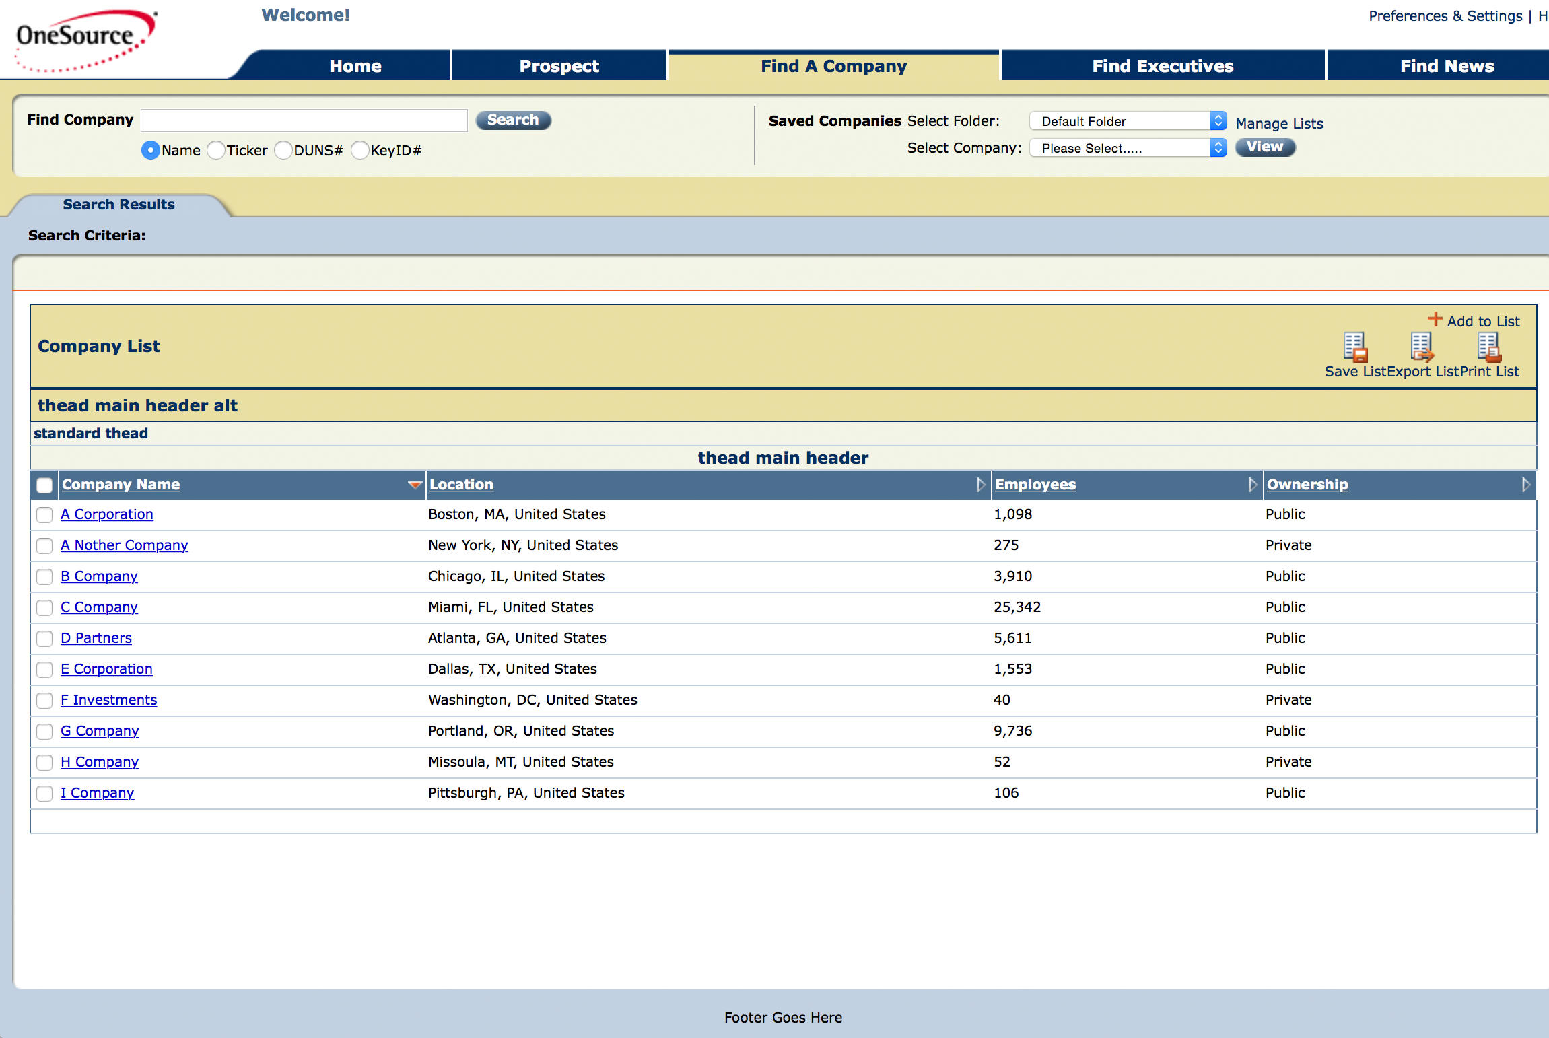Click the Find Company text field

tap(304, 120)
